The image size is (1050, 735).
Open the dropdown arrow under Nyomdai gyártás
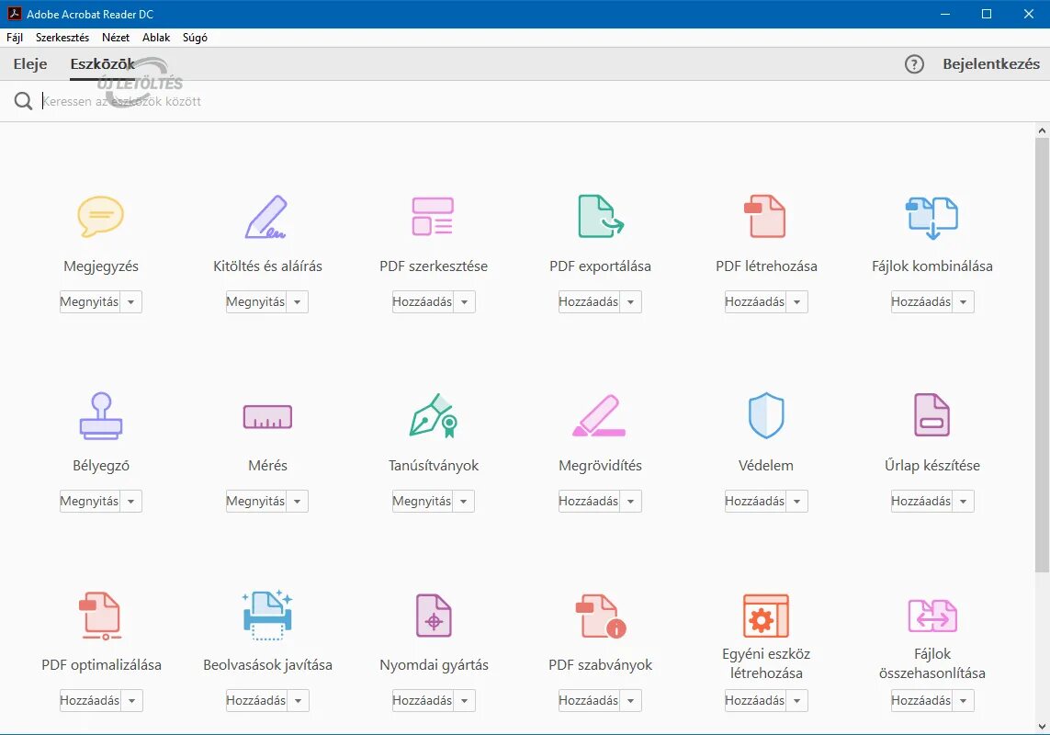(x=465, y=701)
